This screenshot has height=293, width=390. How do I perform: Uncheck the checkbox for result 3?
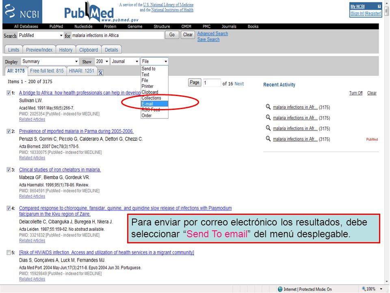click(x=9, y=170)
